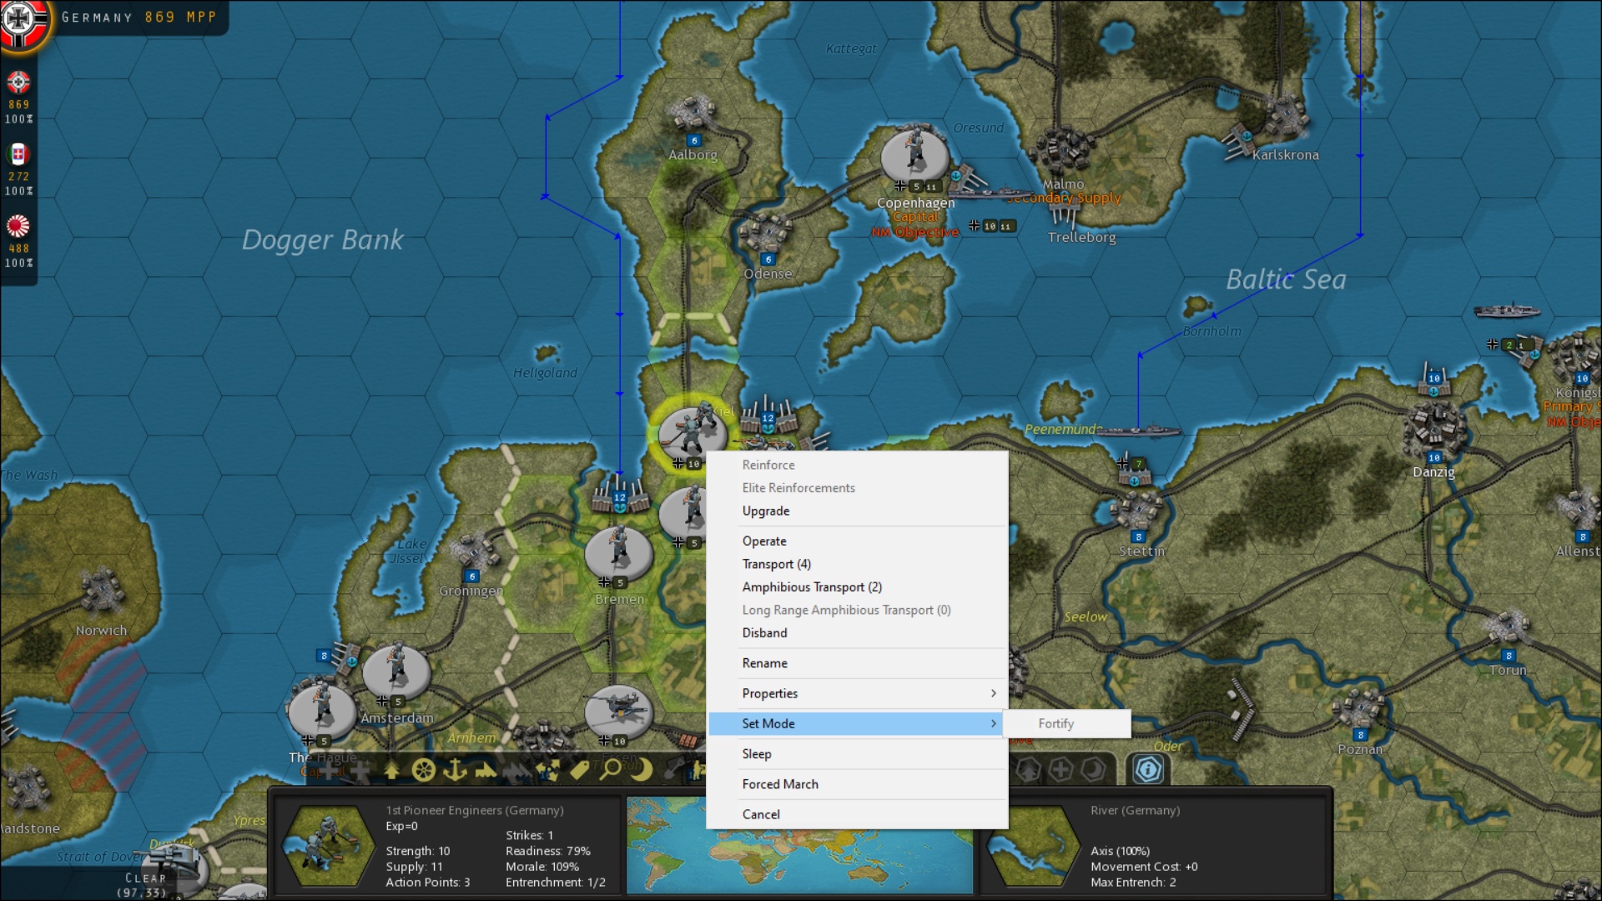Click the world minimap in bottom panel

point(799,844)
